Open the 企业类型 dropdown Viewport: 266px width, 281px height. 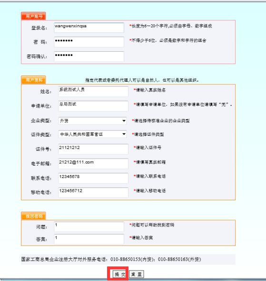click(x=92, y=121)
